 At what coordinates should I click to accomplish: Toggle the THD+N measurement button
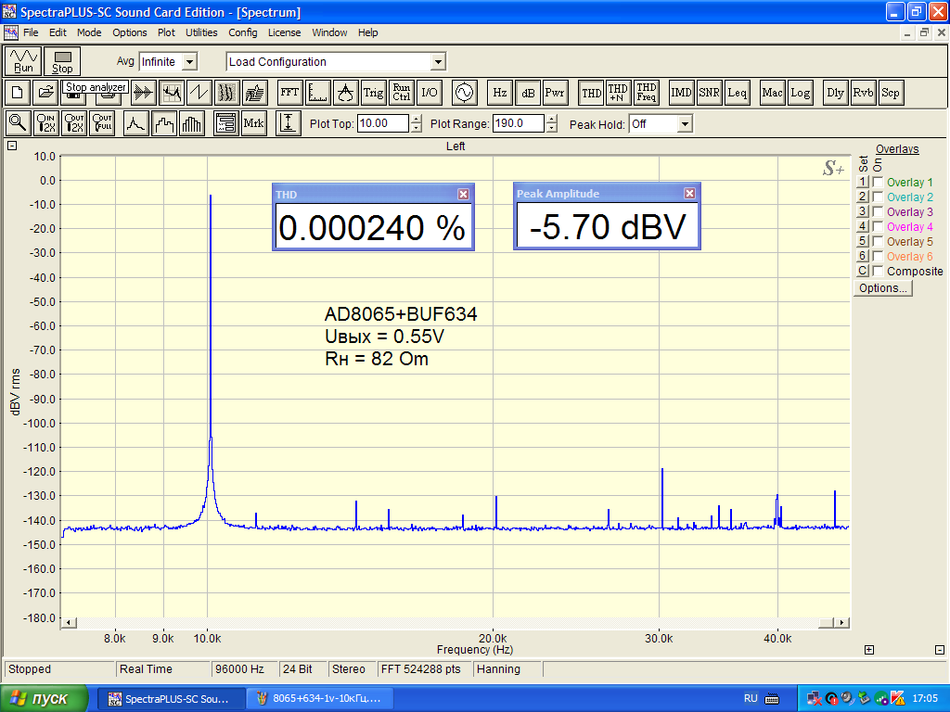[x=618, y=93]
